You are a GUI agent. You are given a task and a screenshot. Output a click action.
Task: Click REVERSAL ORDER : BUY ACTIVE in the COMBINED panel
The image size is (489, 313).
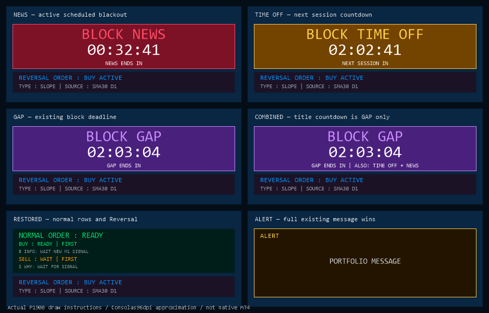[x=311, y=179]
